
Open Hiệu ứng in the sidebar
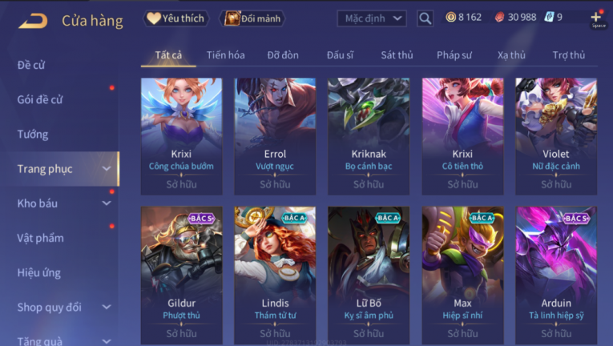click(x=39, y=273)
